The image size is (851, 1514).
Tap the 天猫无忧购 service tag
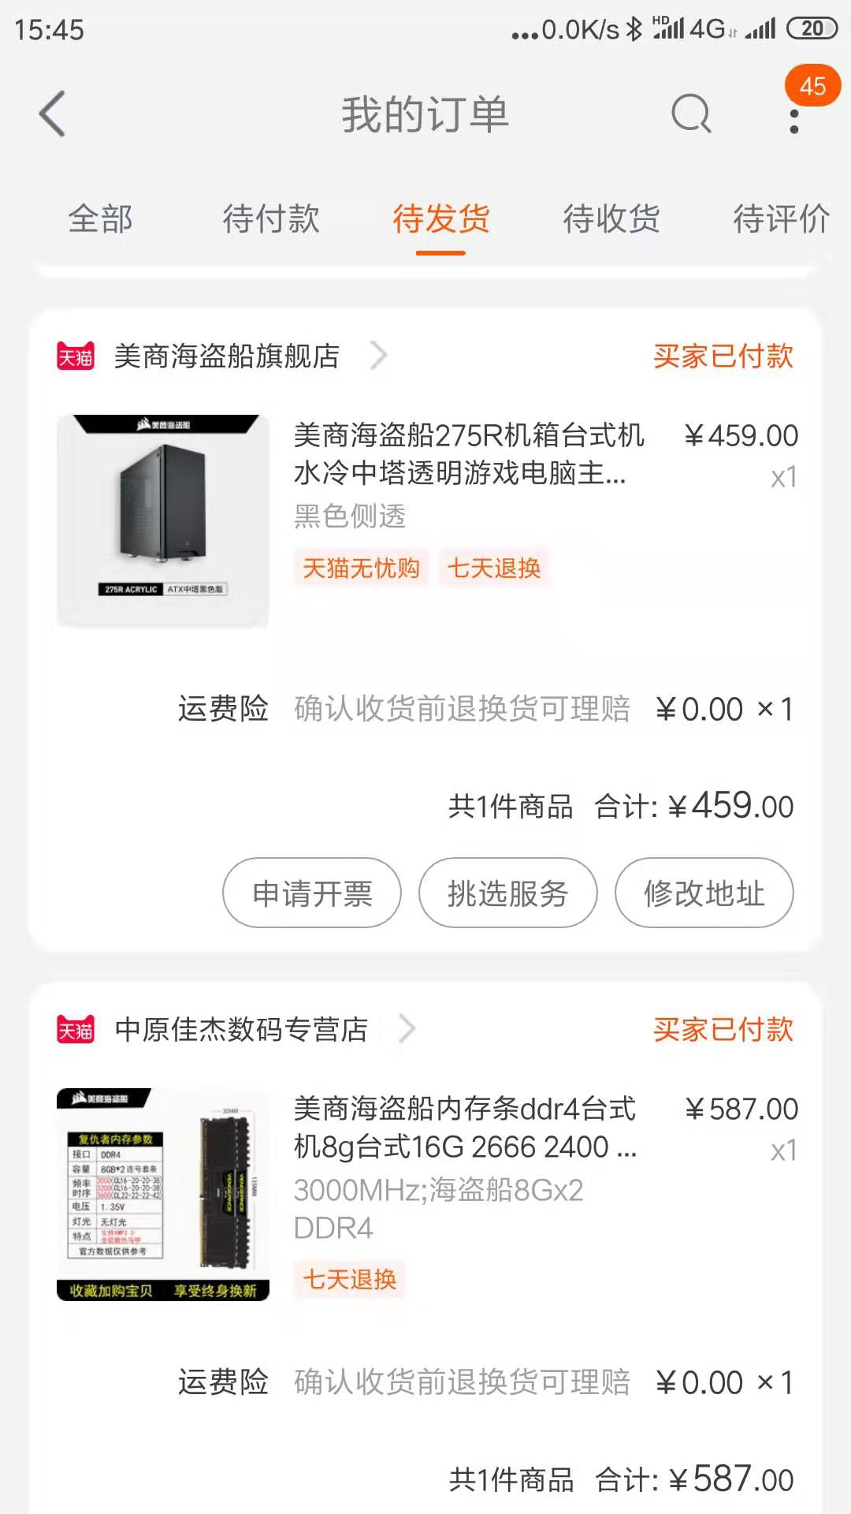click(362, 568)
